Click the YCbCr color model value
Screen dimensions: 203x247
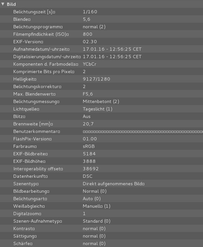tap(90, 64)
